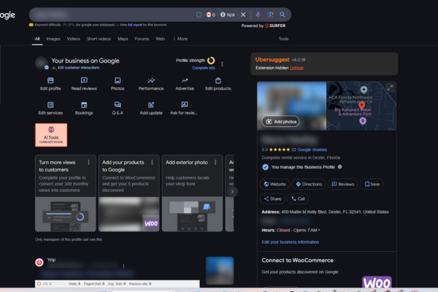Expand the hours dropdown arrow
Viewport: 438px width, 292px height.
pyautogui.click(x=319, y=230)
